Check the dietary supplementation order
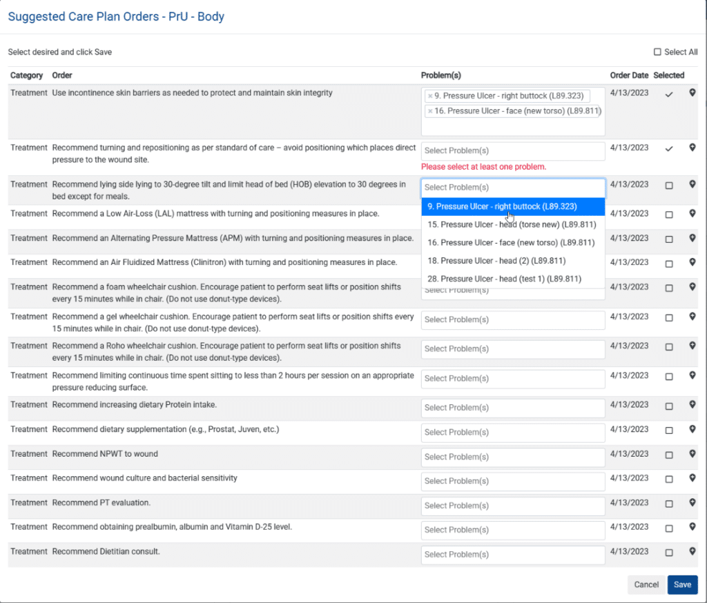Image resolution: width=707 pixels, height=603 pixels. 669,431
